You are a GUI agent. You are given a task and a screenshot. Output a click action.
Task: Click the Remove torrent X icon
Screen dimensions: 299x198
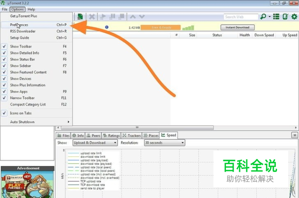(92, 16)
